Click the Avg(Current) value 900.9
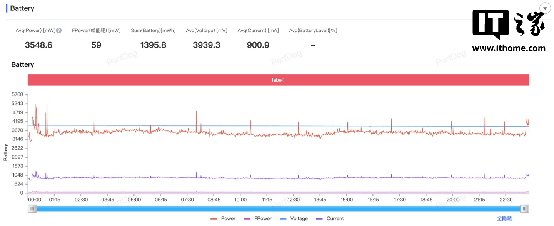The height and width of the screenshot is (226, 554). click(x=258, y=45)
